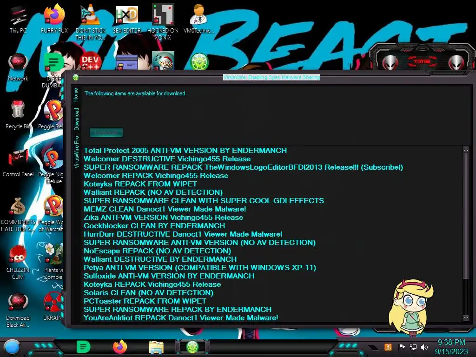Select SUPER RANSOMWARE CLEAN WITH GDI EFFECTS

tap(204, 201)
